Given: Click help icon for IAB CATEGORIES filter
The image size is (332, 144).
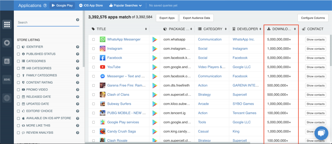Looking at the screenshot, I should [78, 68].
